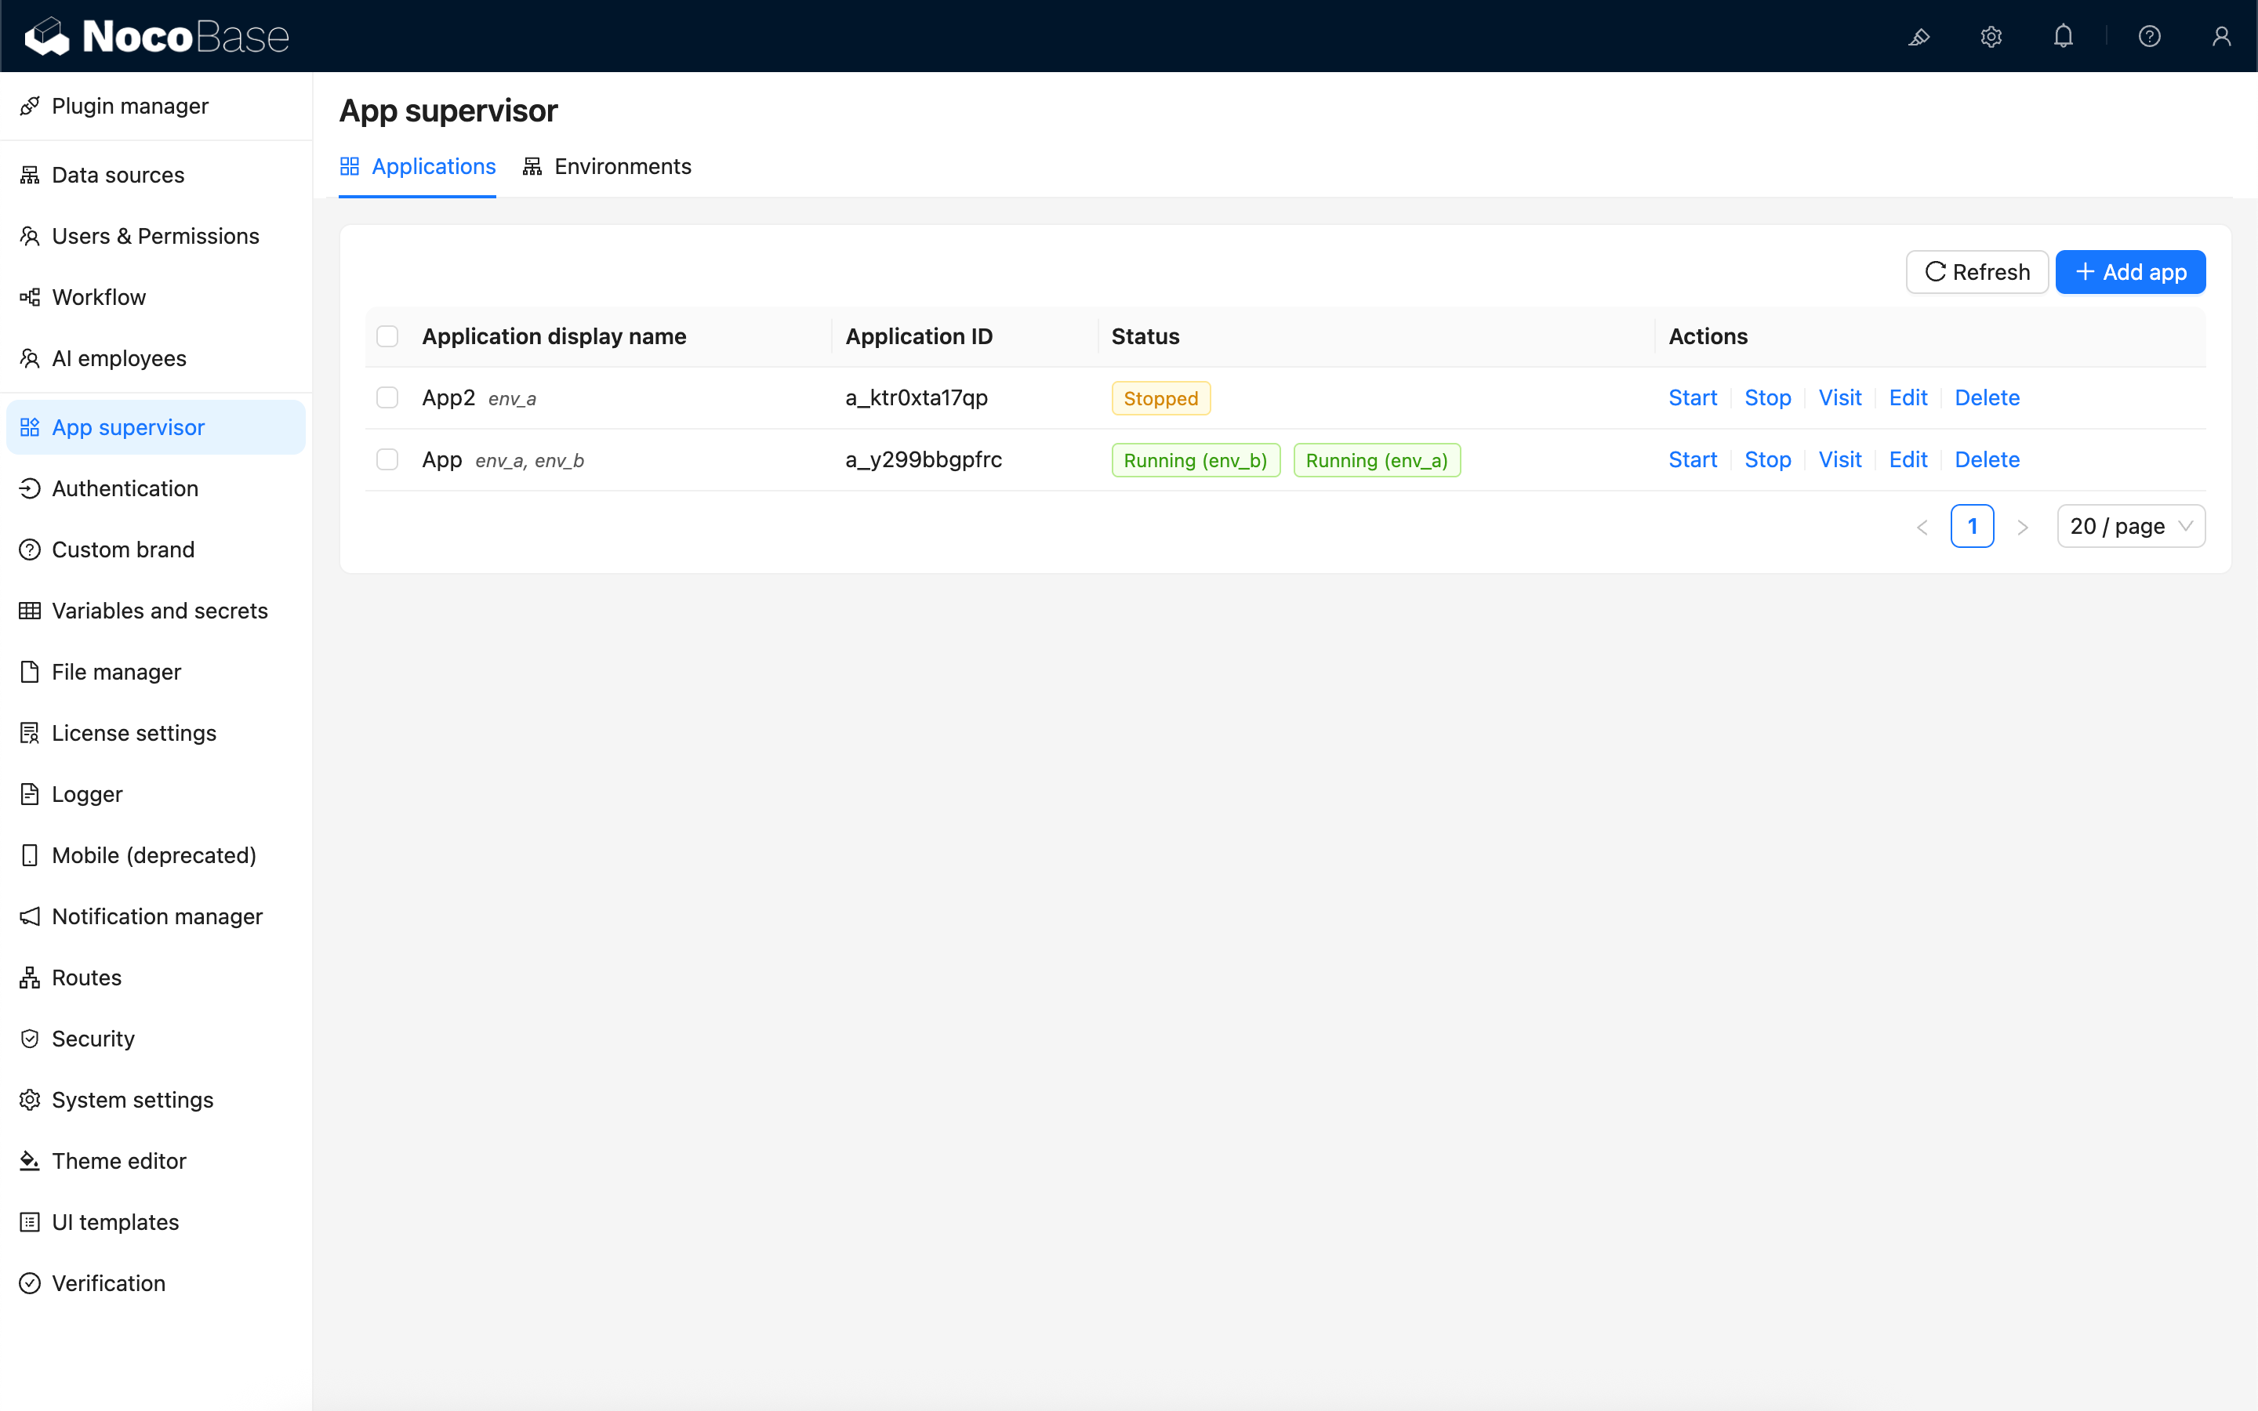Screen dimensions: 2258x1411
Task: Open the notifications bell icon
Action: [2063, 36]
